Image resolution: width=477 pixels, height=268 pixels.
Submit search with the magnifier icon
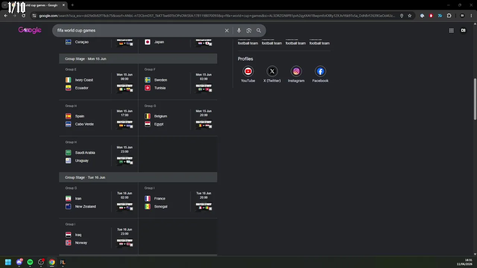[x=259, y=31]
